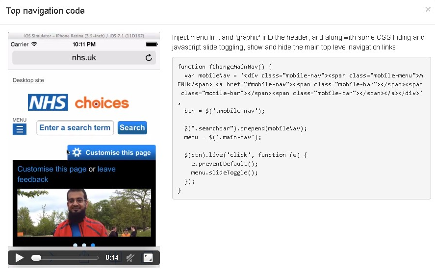This screenshot has height=272, width=435.
Task: Click the bearded man video thumbnail
Action: pyautogui.click(x=84, y=213)
